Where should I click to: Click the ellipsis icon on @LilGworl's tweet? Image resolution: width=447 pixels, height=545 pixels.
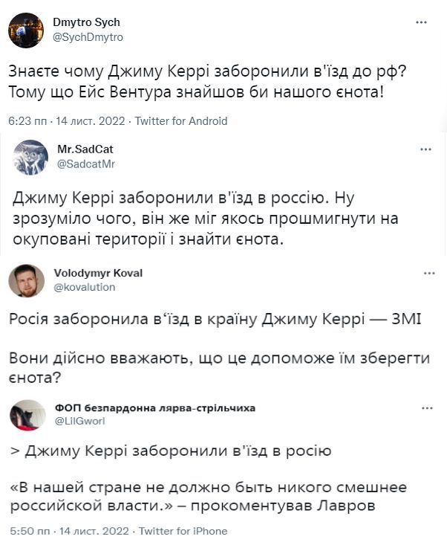427,408
